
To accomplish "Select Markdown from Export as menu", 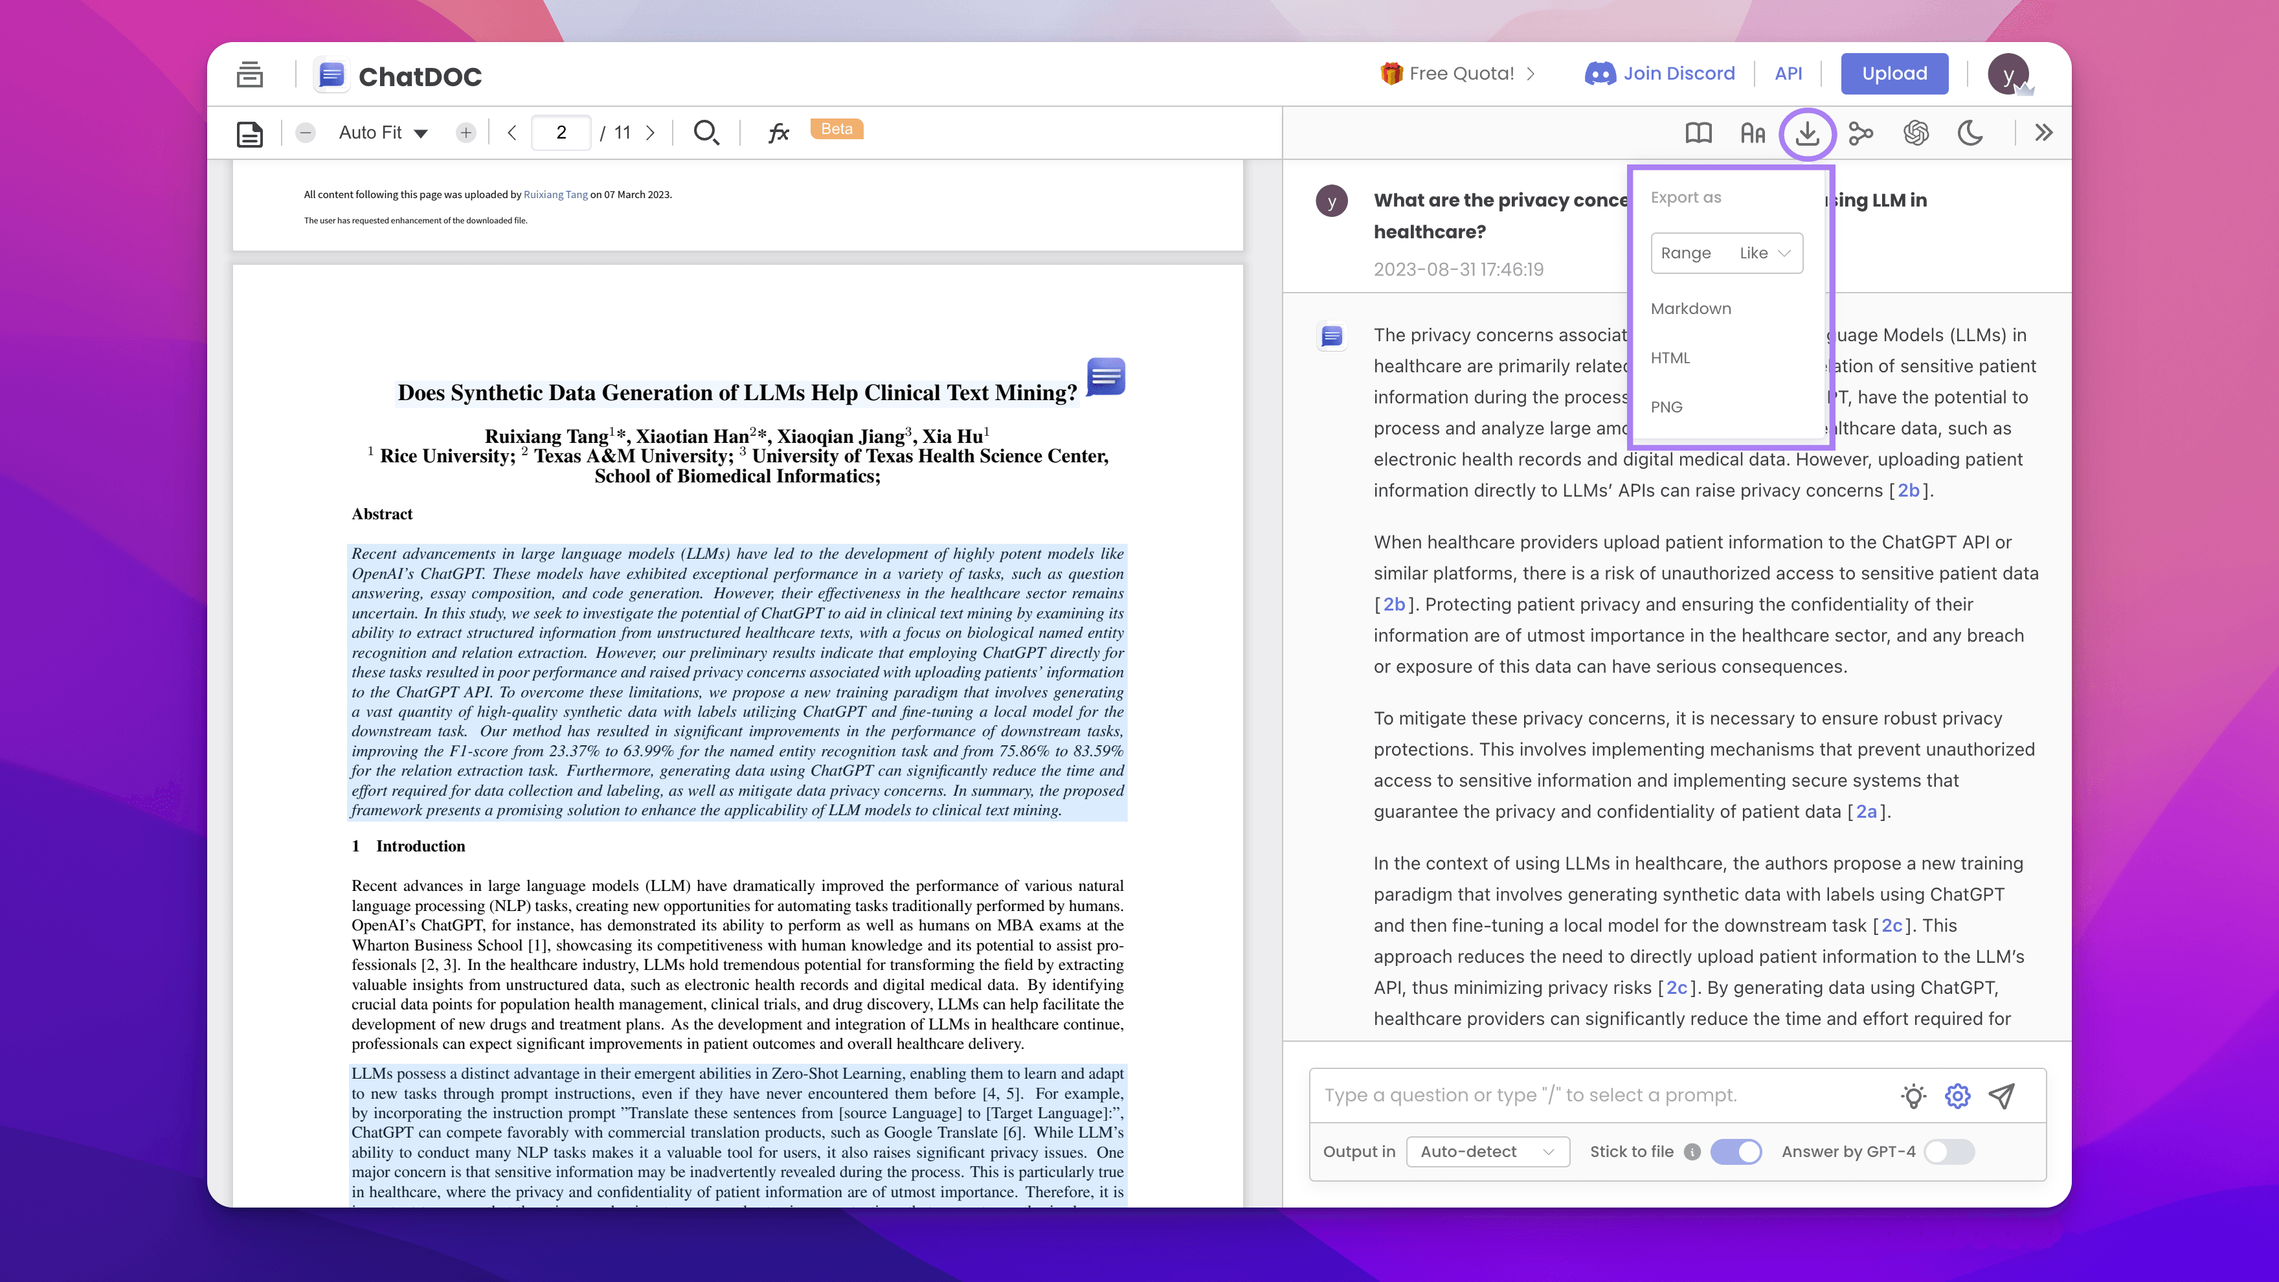I will [x=1690, y=309].
